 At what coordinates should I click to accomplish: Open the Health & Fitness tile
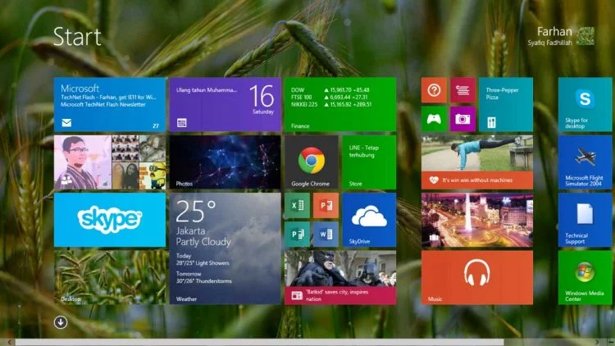coord(477,162)
